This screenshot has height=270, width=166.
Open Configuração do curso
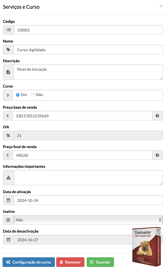(29, 262)
